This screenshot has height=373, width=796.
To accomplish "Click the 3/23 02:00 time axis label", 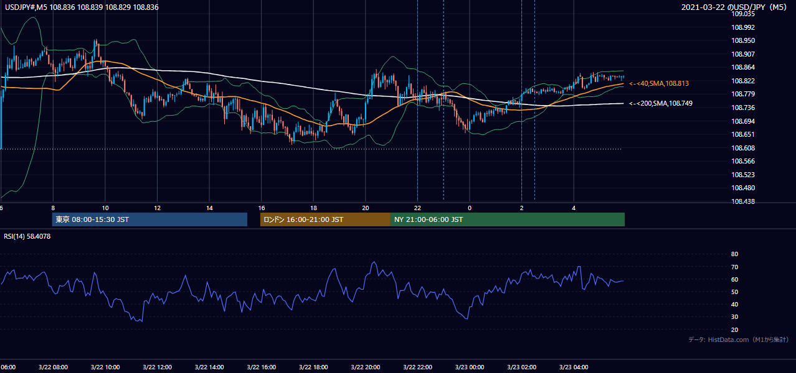I will click(521, 367).
